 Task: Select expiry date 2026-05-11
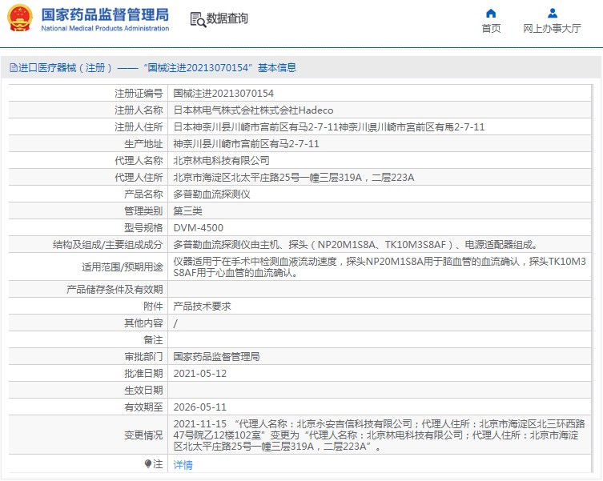(200, 407)
